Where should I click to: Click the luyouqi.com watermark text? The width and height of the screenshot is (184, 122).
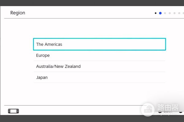(x=168, y=113)
